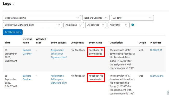This screenshot has width=169, height=95.
Task: Click the Affected user column header
Action: [41, 41]
